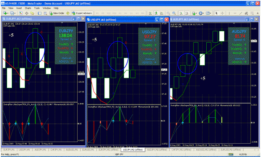Screen dimensions: 261x157
Task: Open the Navigator star-folder icon
Action: (x=32, y=13)
